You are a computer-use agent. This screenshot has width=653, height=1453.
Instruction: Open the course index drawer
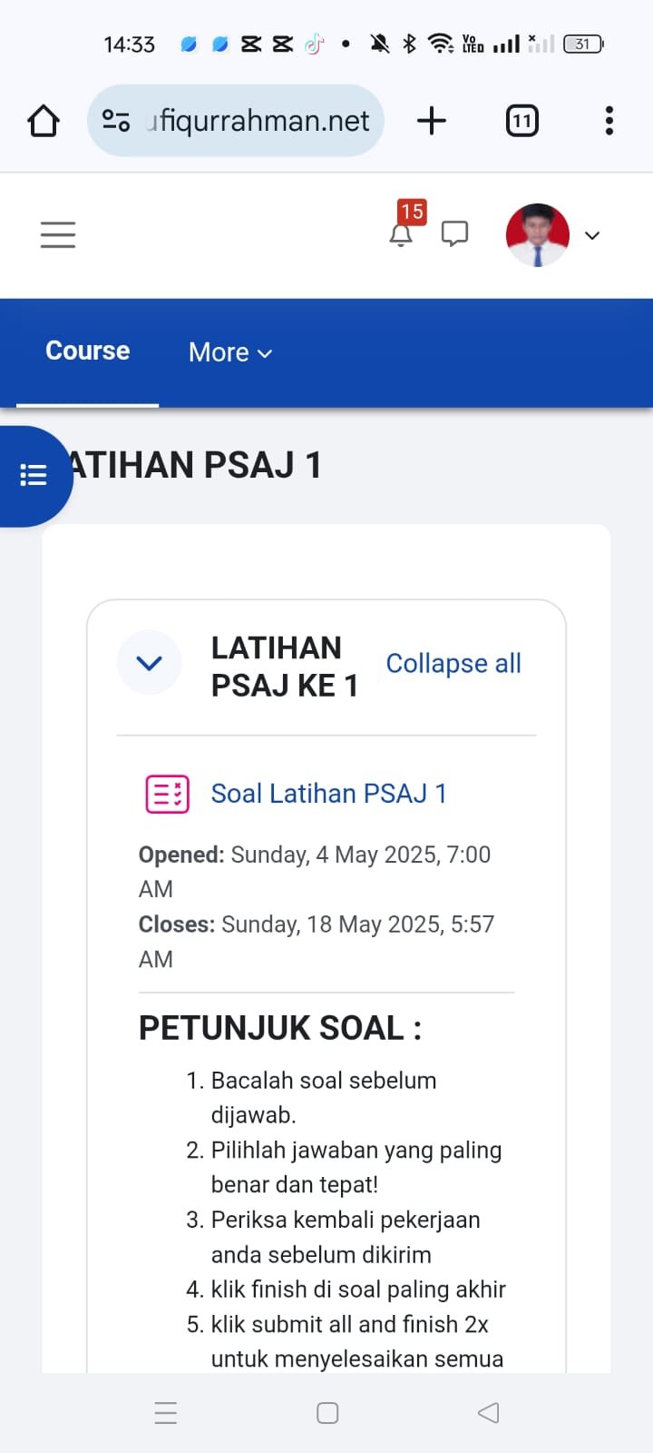34,475
